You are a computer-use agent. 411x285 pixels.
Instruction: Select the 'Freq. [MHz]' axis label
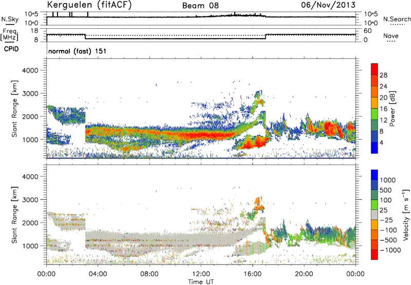point(9,34)
